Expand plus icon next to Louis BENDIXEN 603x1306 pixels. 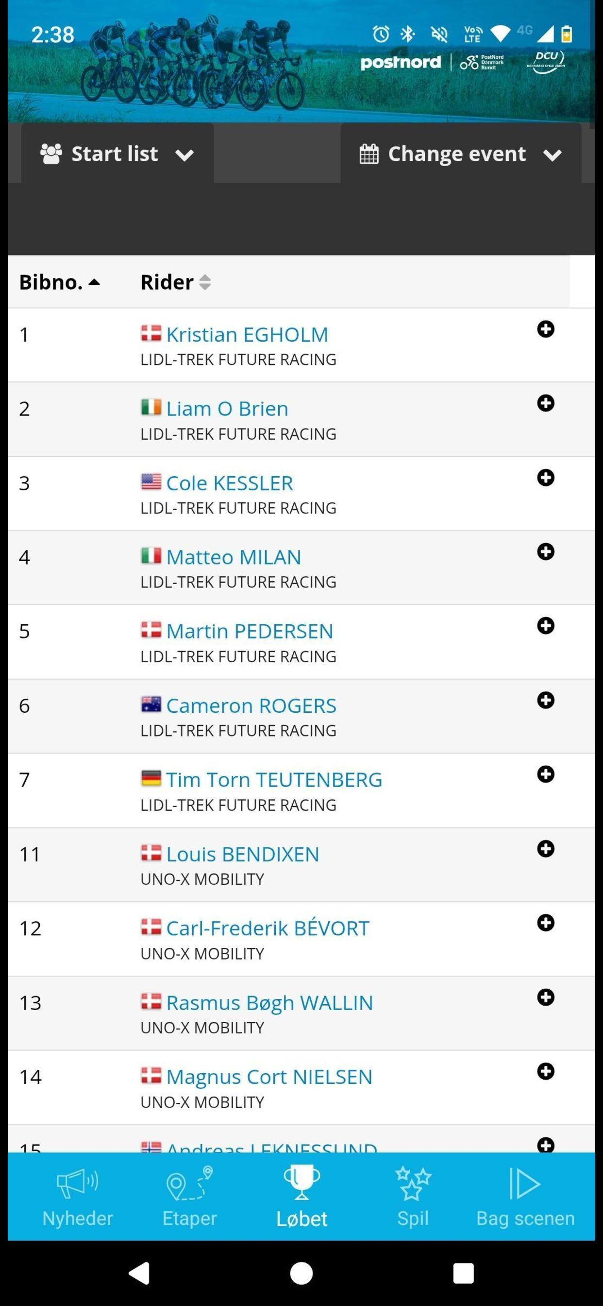pyautogui.click(x=546, y=849)
